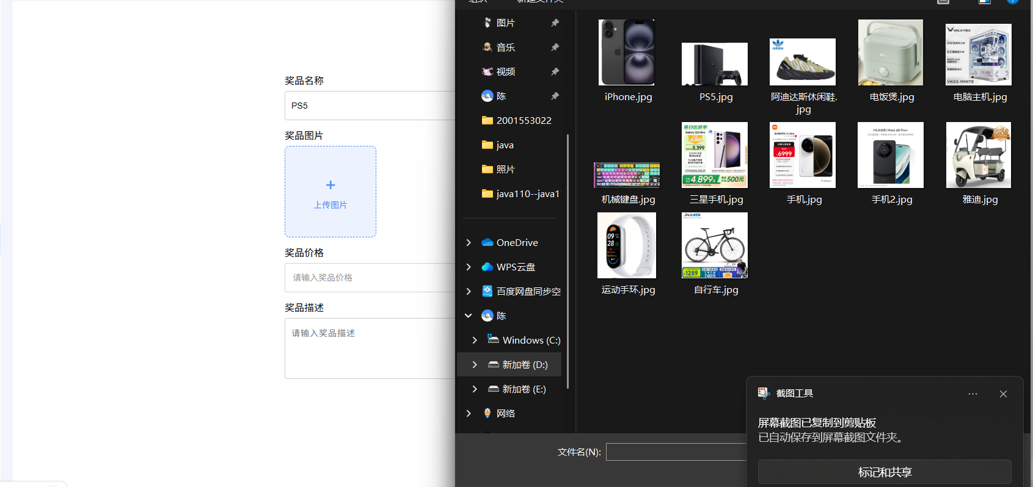The image size is (1033, 487).
Task: Select the 手机2.jpg thumbnail
Action: (x=891, y=155)
